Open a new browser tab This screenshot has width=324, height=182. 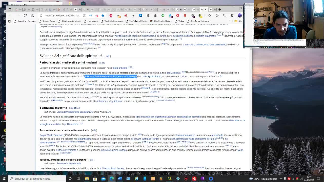click(219, 10)
